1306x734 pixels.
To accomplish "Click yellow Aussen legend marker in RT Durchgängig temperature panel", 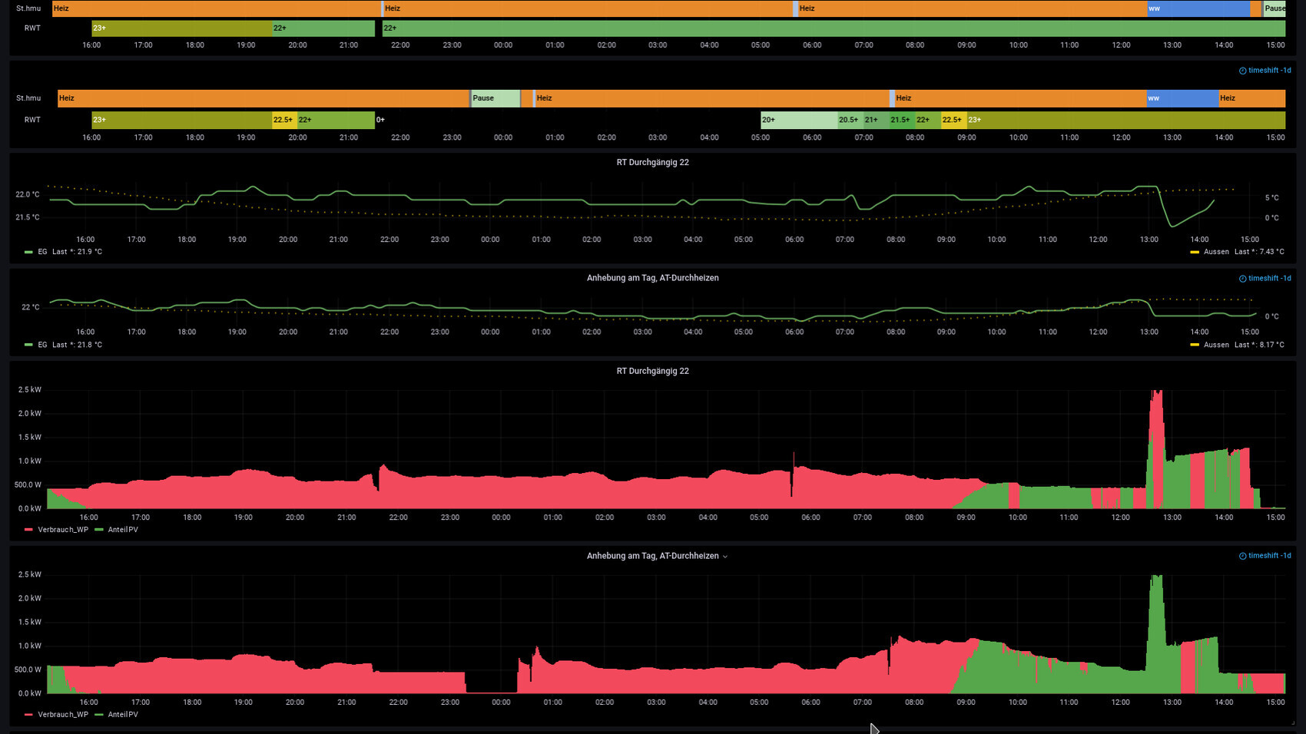I will (x=1195, y=252).
